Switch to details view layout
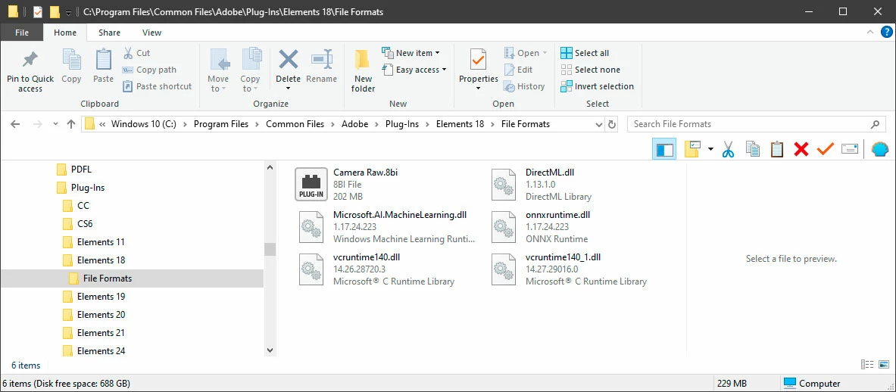 pos(867,365)
